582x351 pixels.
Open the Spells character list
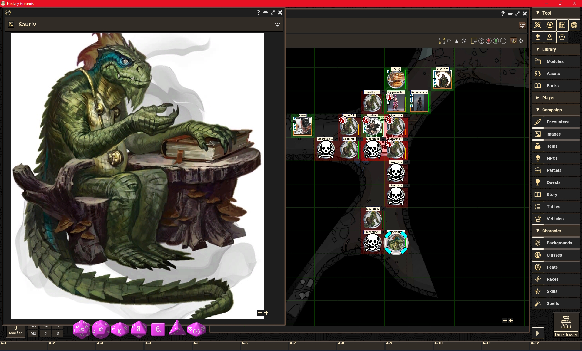click(x=556, y=303)
